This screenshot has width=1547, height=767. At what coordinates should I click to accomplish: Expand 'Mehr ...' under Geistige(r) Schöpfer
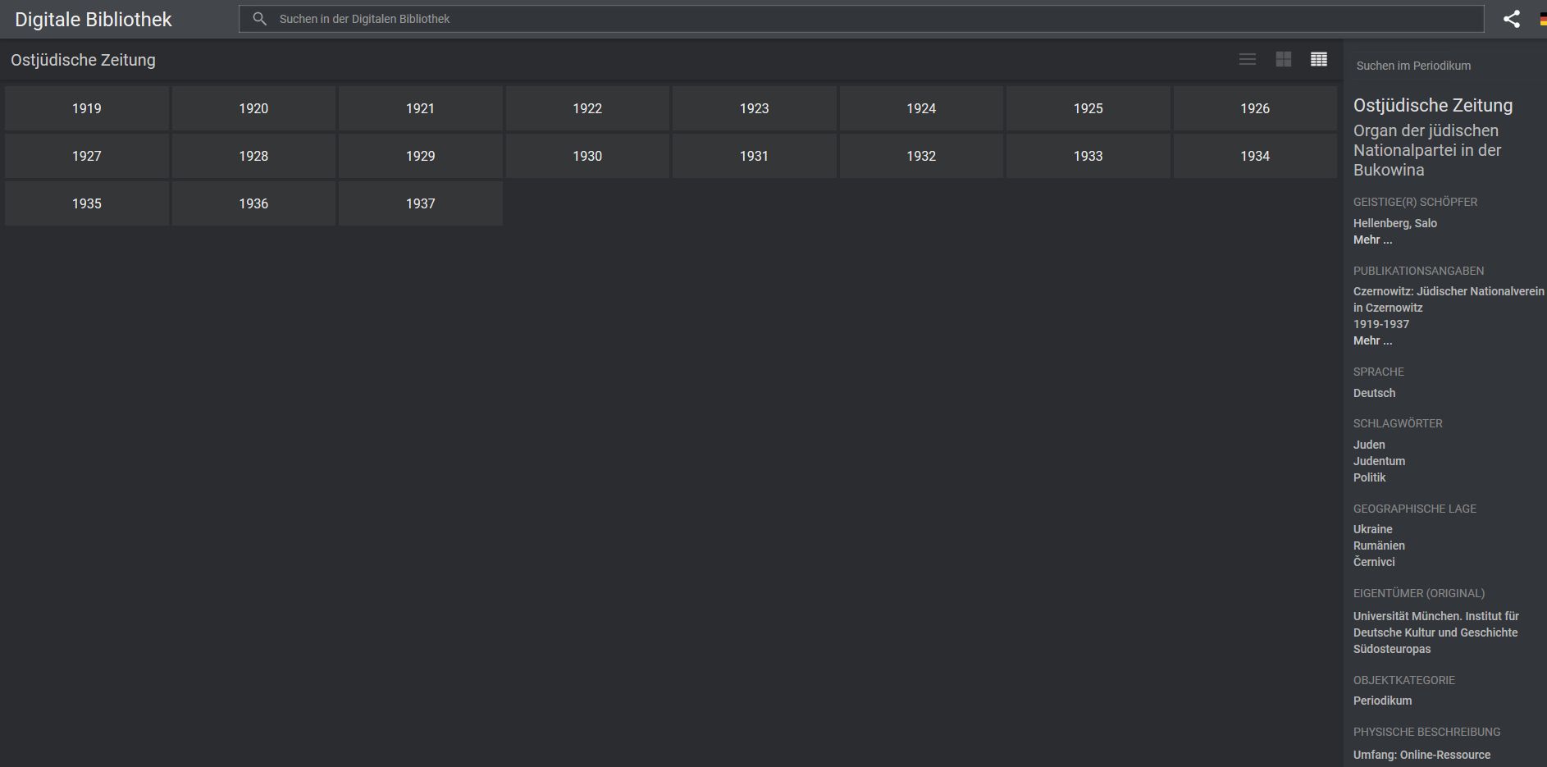point(1372,240)
